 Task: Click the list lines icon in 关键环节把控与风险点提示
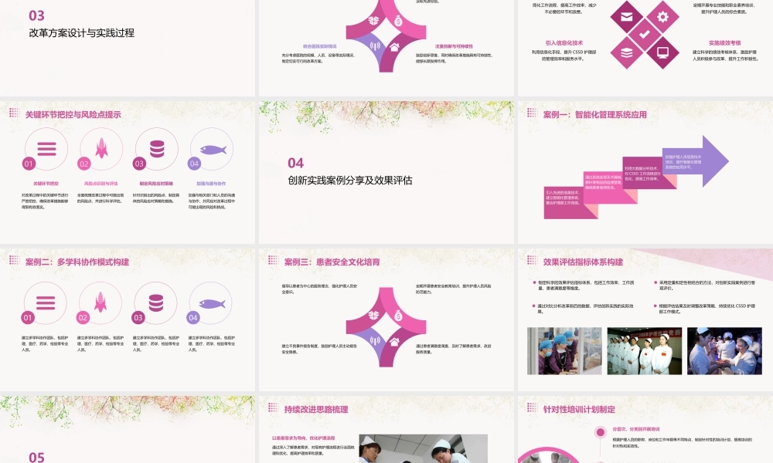click(47, 149)
